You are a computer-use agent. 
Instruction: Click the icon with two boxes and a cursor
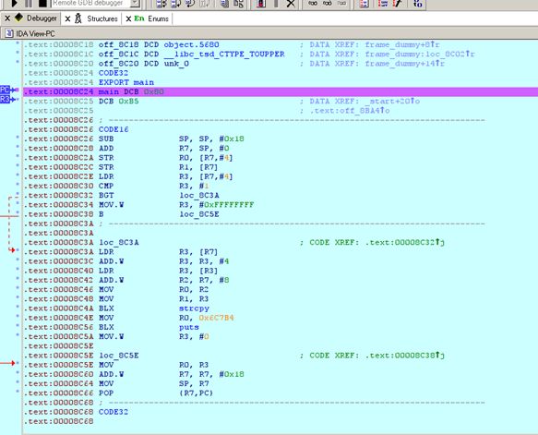pyautogui.click(x=238, y=4)
